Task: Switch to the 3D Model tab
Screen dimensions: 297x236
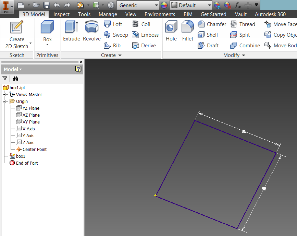Action: (x=34, y=14)
